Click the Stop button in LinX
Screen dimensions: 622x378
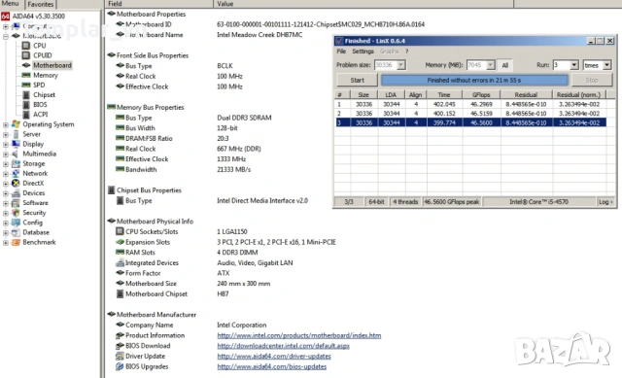[x=592, y=80]
